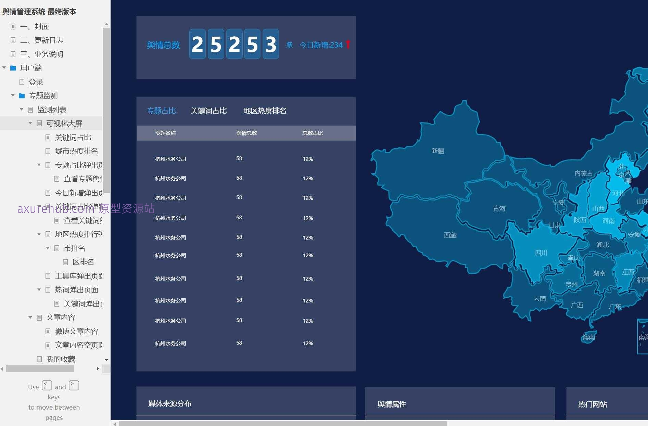Screen dimensions: 648x426
Task: Click the red up-arrow beside 今日新增
Action: [x=348, y=45]
